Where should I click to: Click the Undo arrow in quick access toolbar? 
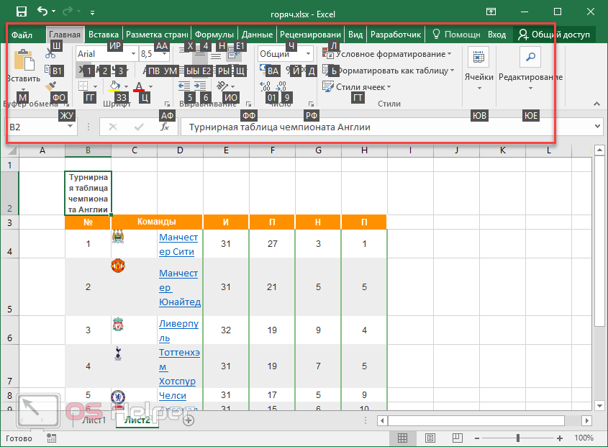42,12
